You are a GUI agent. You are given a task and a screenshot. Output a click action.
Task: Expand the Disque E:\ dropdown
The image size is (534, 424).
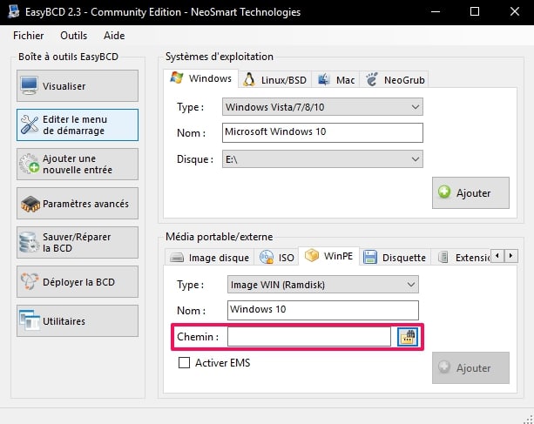(x=322, y=159)
